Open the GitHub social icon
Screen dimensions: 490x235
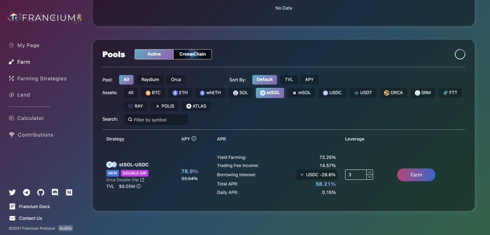click(x=40, y=192)
